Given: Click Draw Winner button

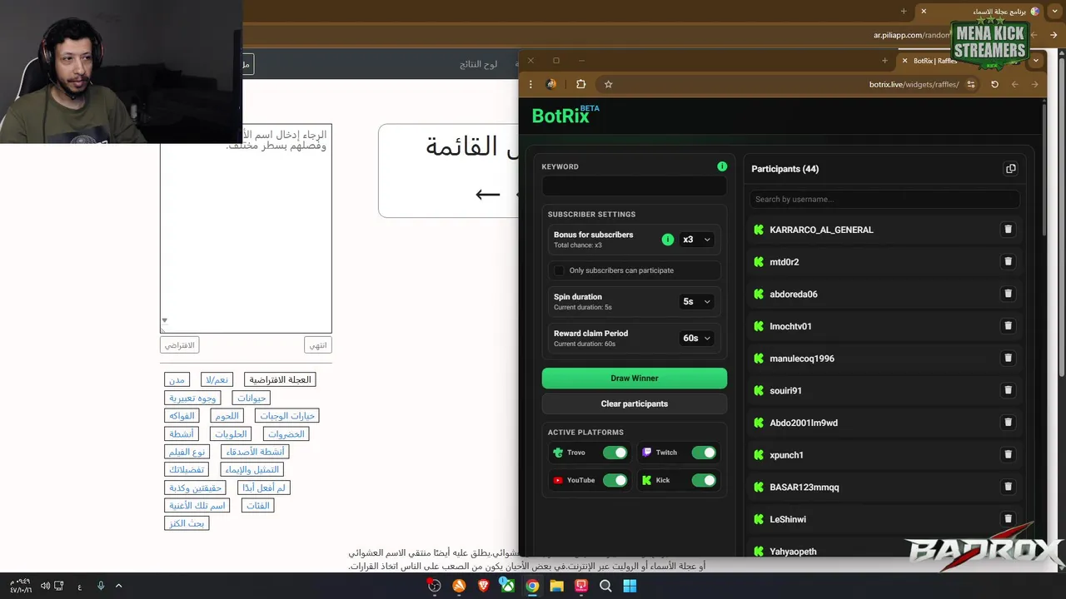Looking at the screenshot, I should pos(635,379).
